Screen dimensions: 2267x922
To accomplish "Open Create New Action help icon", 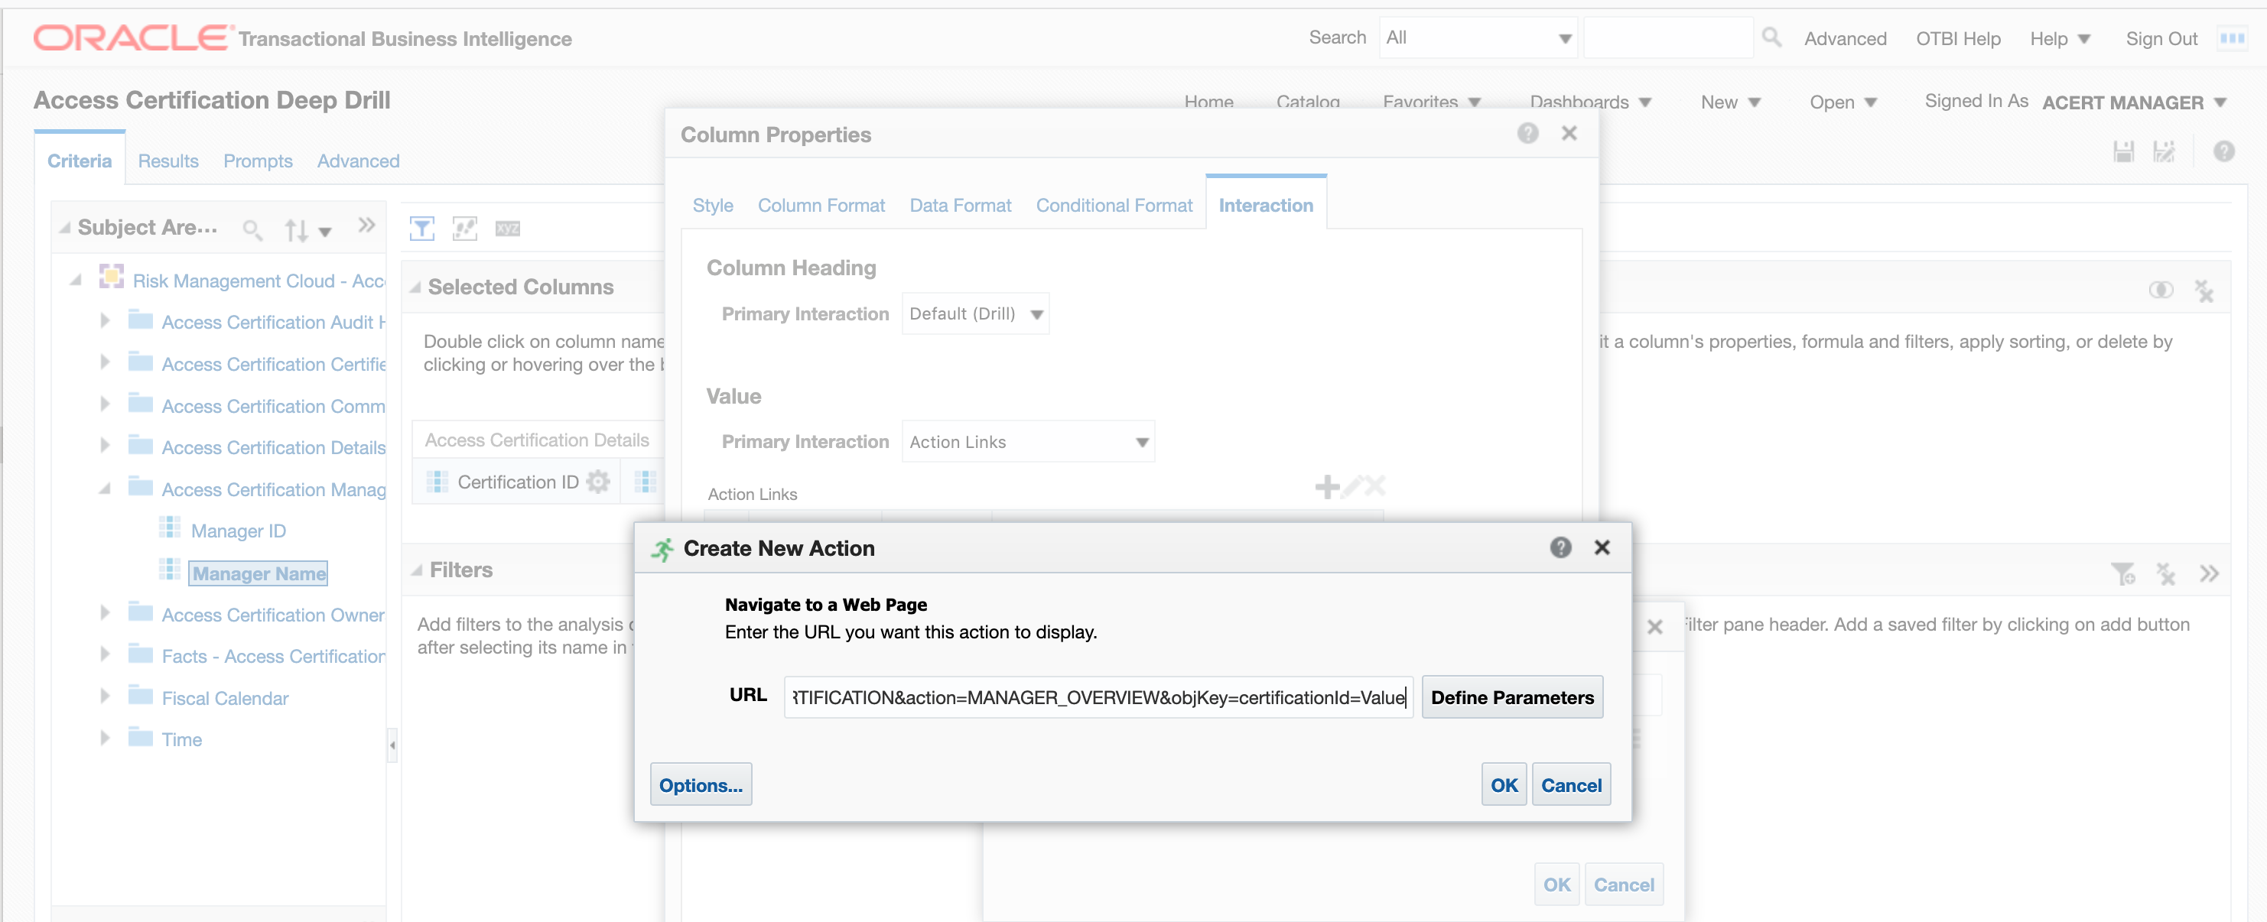I will click(x=1560, y=548).
